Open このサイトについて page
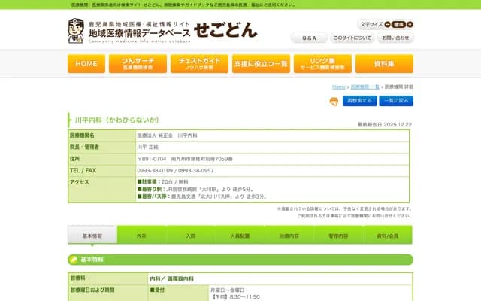This screenshot has height=301, width=481. pos(352,38)
